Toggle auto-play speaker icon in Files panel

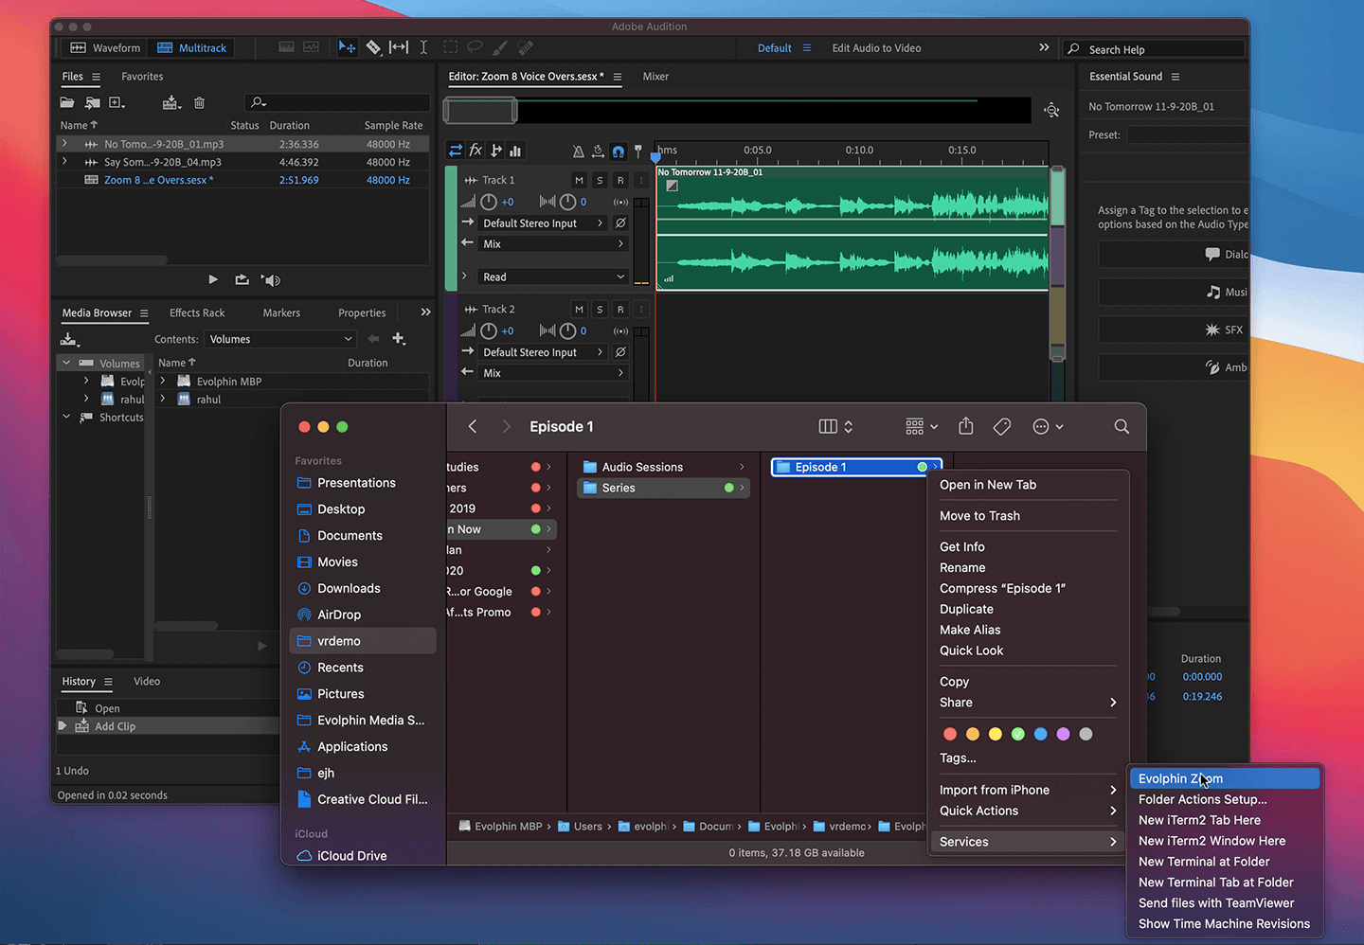[271, 280]
